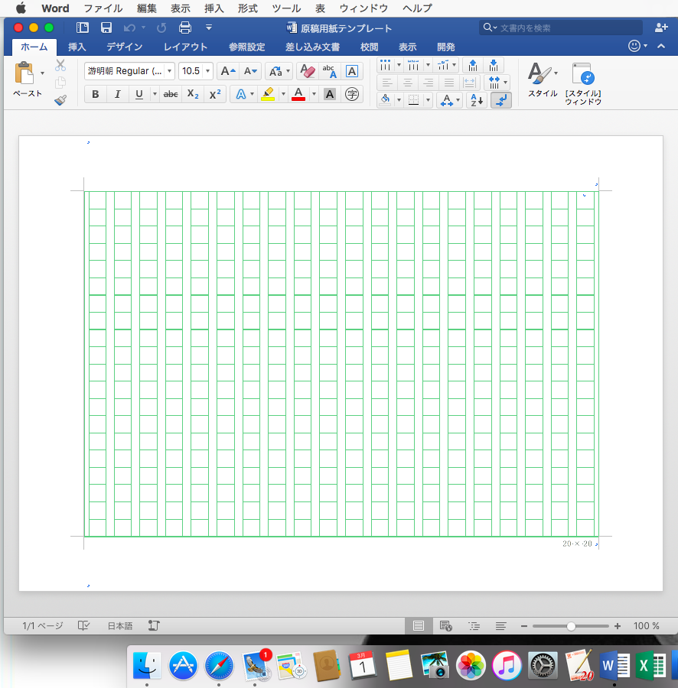This screenshot has width=678, height=688.
Task: Select the Format Painter brush icon
Action: point(60,100)
